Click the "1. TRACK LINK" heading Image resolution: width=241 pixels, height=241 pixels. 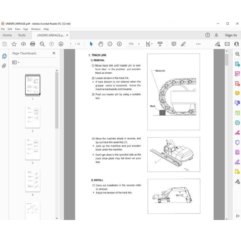[97, 55]
